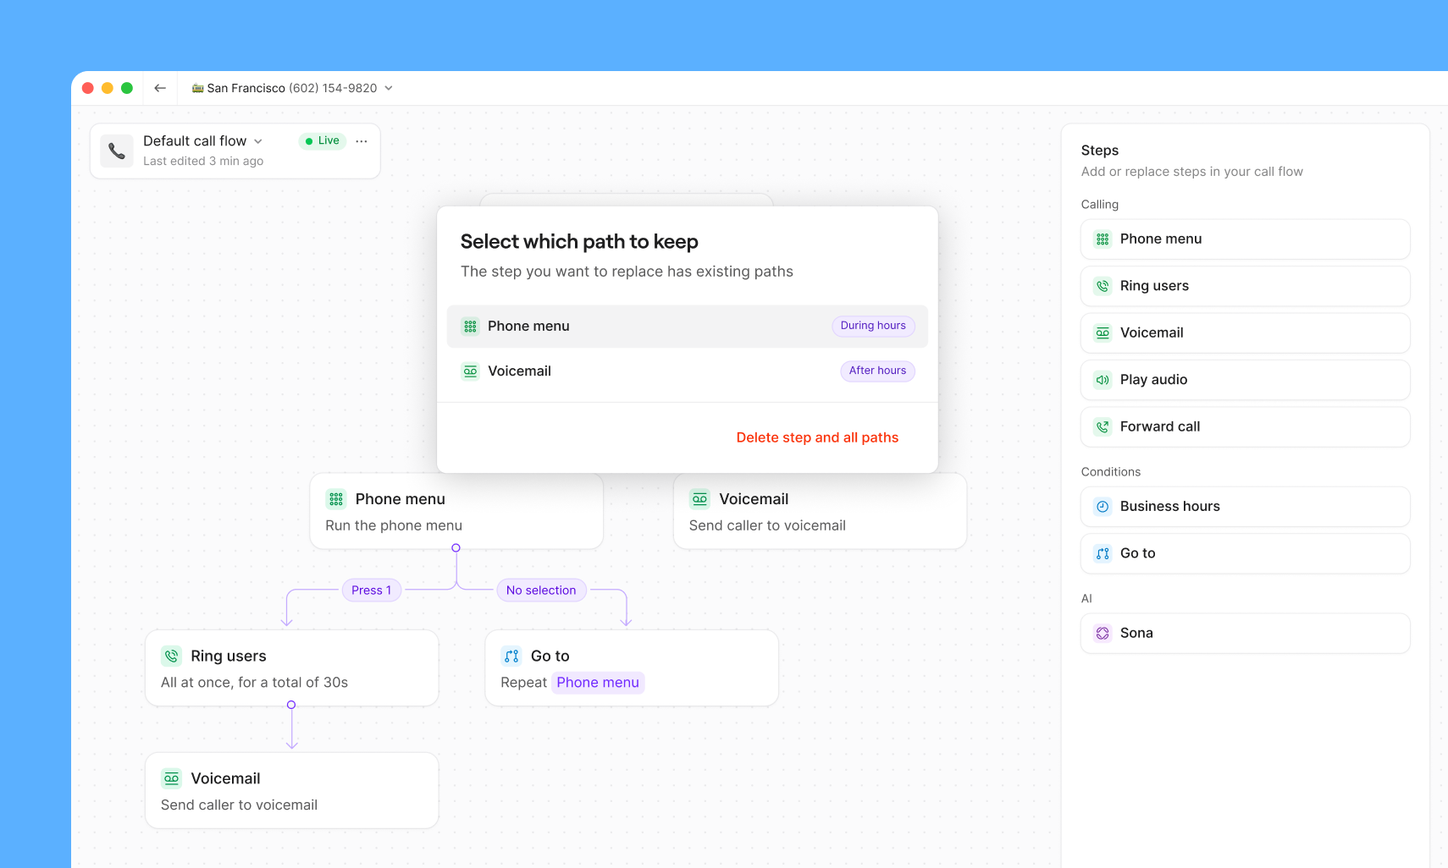The image size is (1448, 868).
Task: Click the Phone menu link in Go to node
Action: tap(598, 683)
